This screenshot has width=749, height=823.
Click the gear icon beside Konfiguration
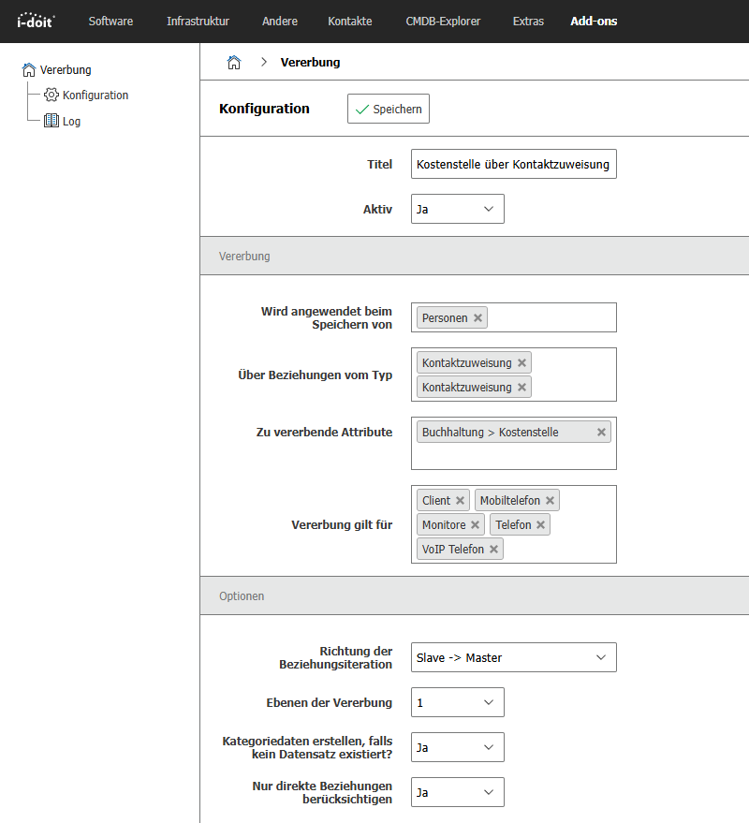tap(51, 95)
